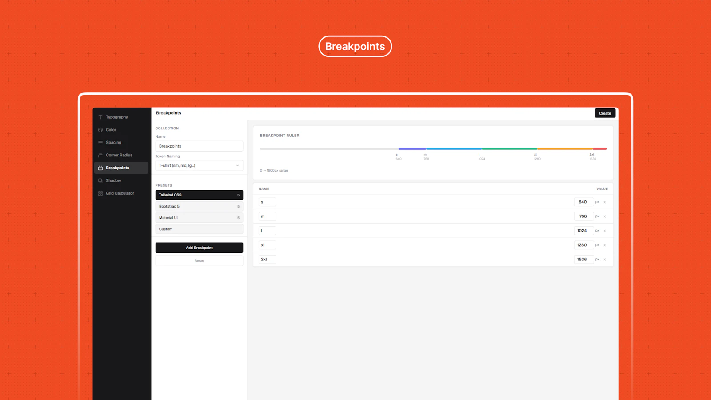The image size is (711, 400).
Task: Edit the breakpoint name field 'xl'
Action: pyautogui.click(x=267, y=245)
